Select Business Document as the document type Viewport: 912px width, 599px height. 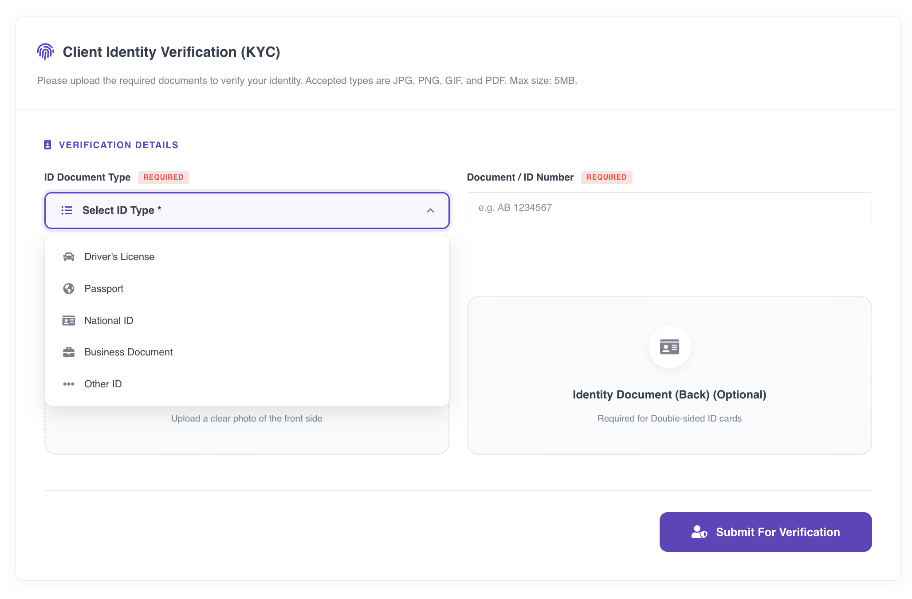click(129, 352)
